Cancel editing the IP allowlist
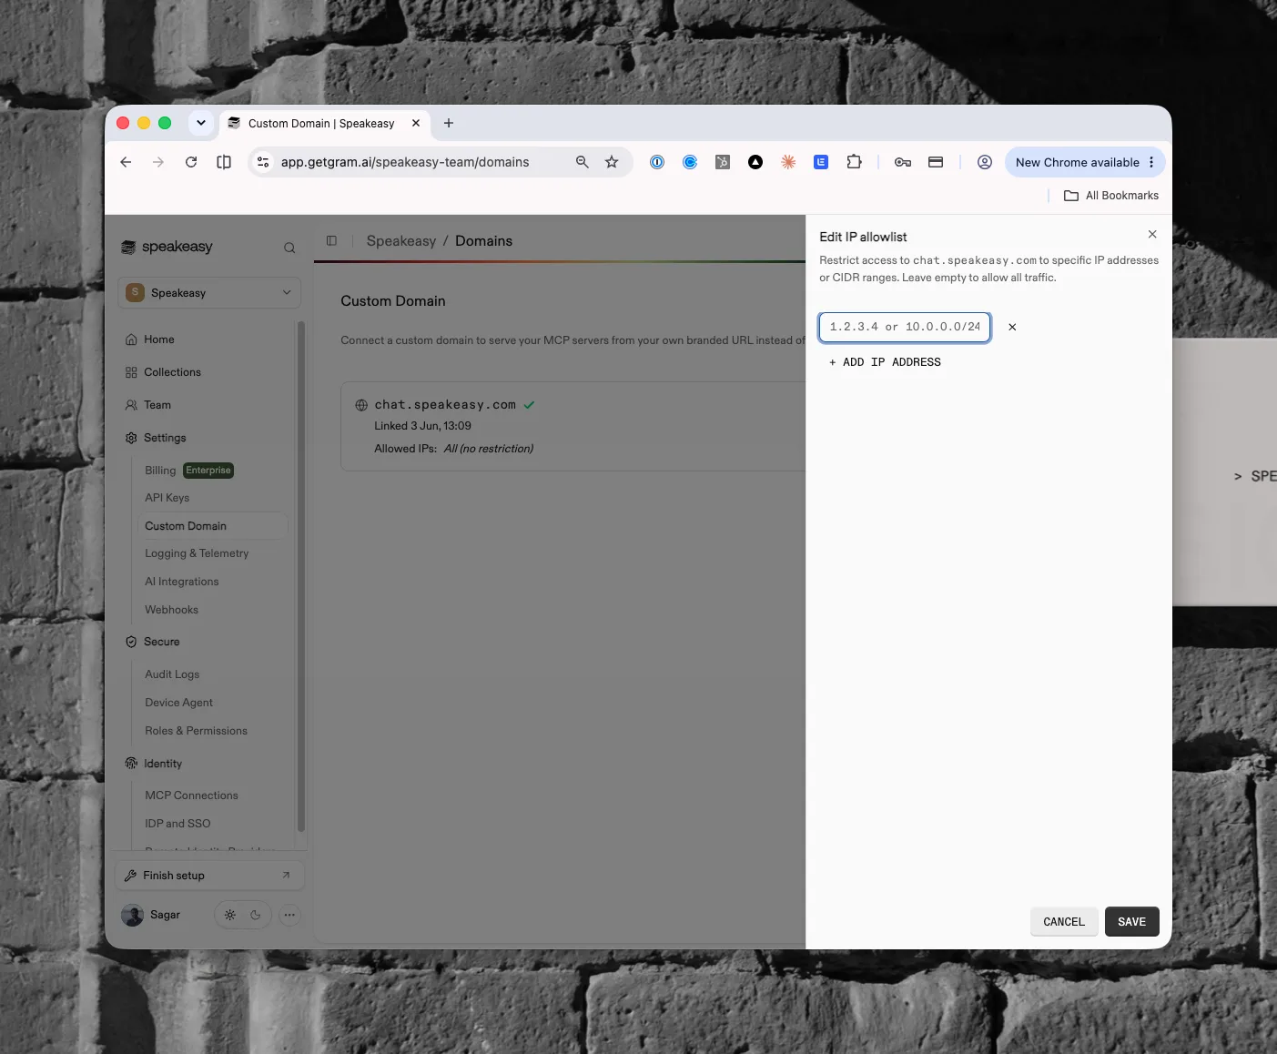 (1064, 922)
